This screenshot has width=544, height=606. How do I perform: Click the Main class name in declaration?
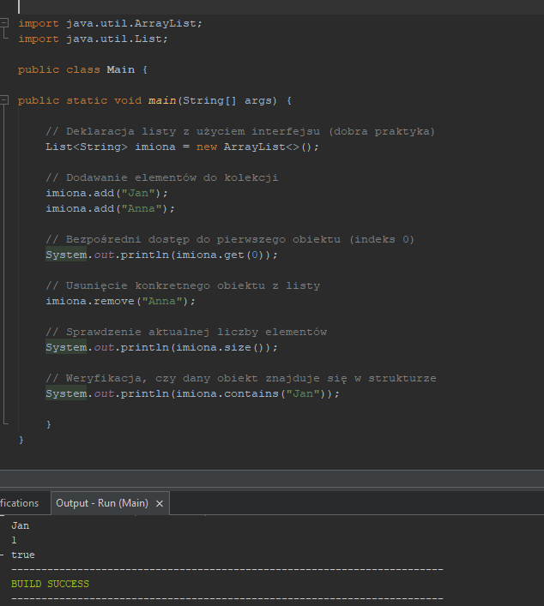pyautogui.click(x=121, y=69)
